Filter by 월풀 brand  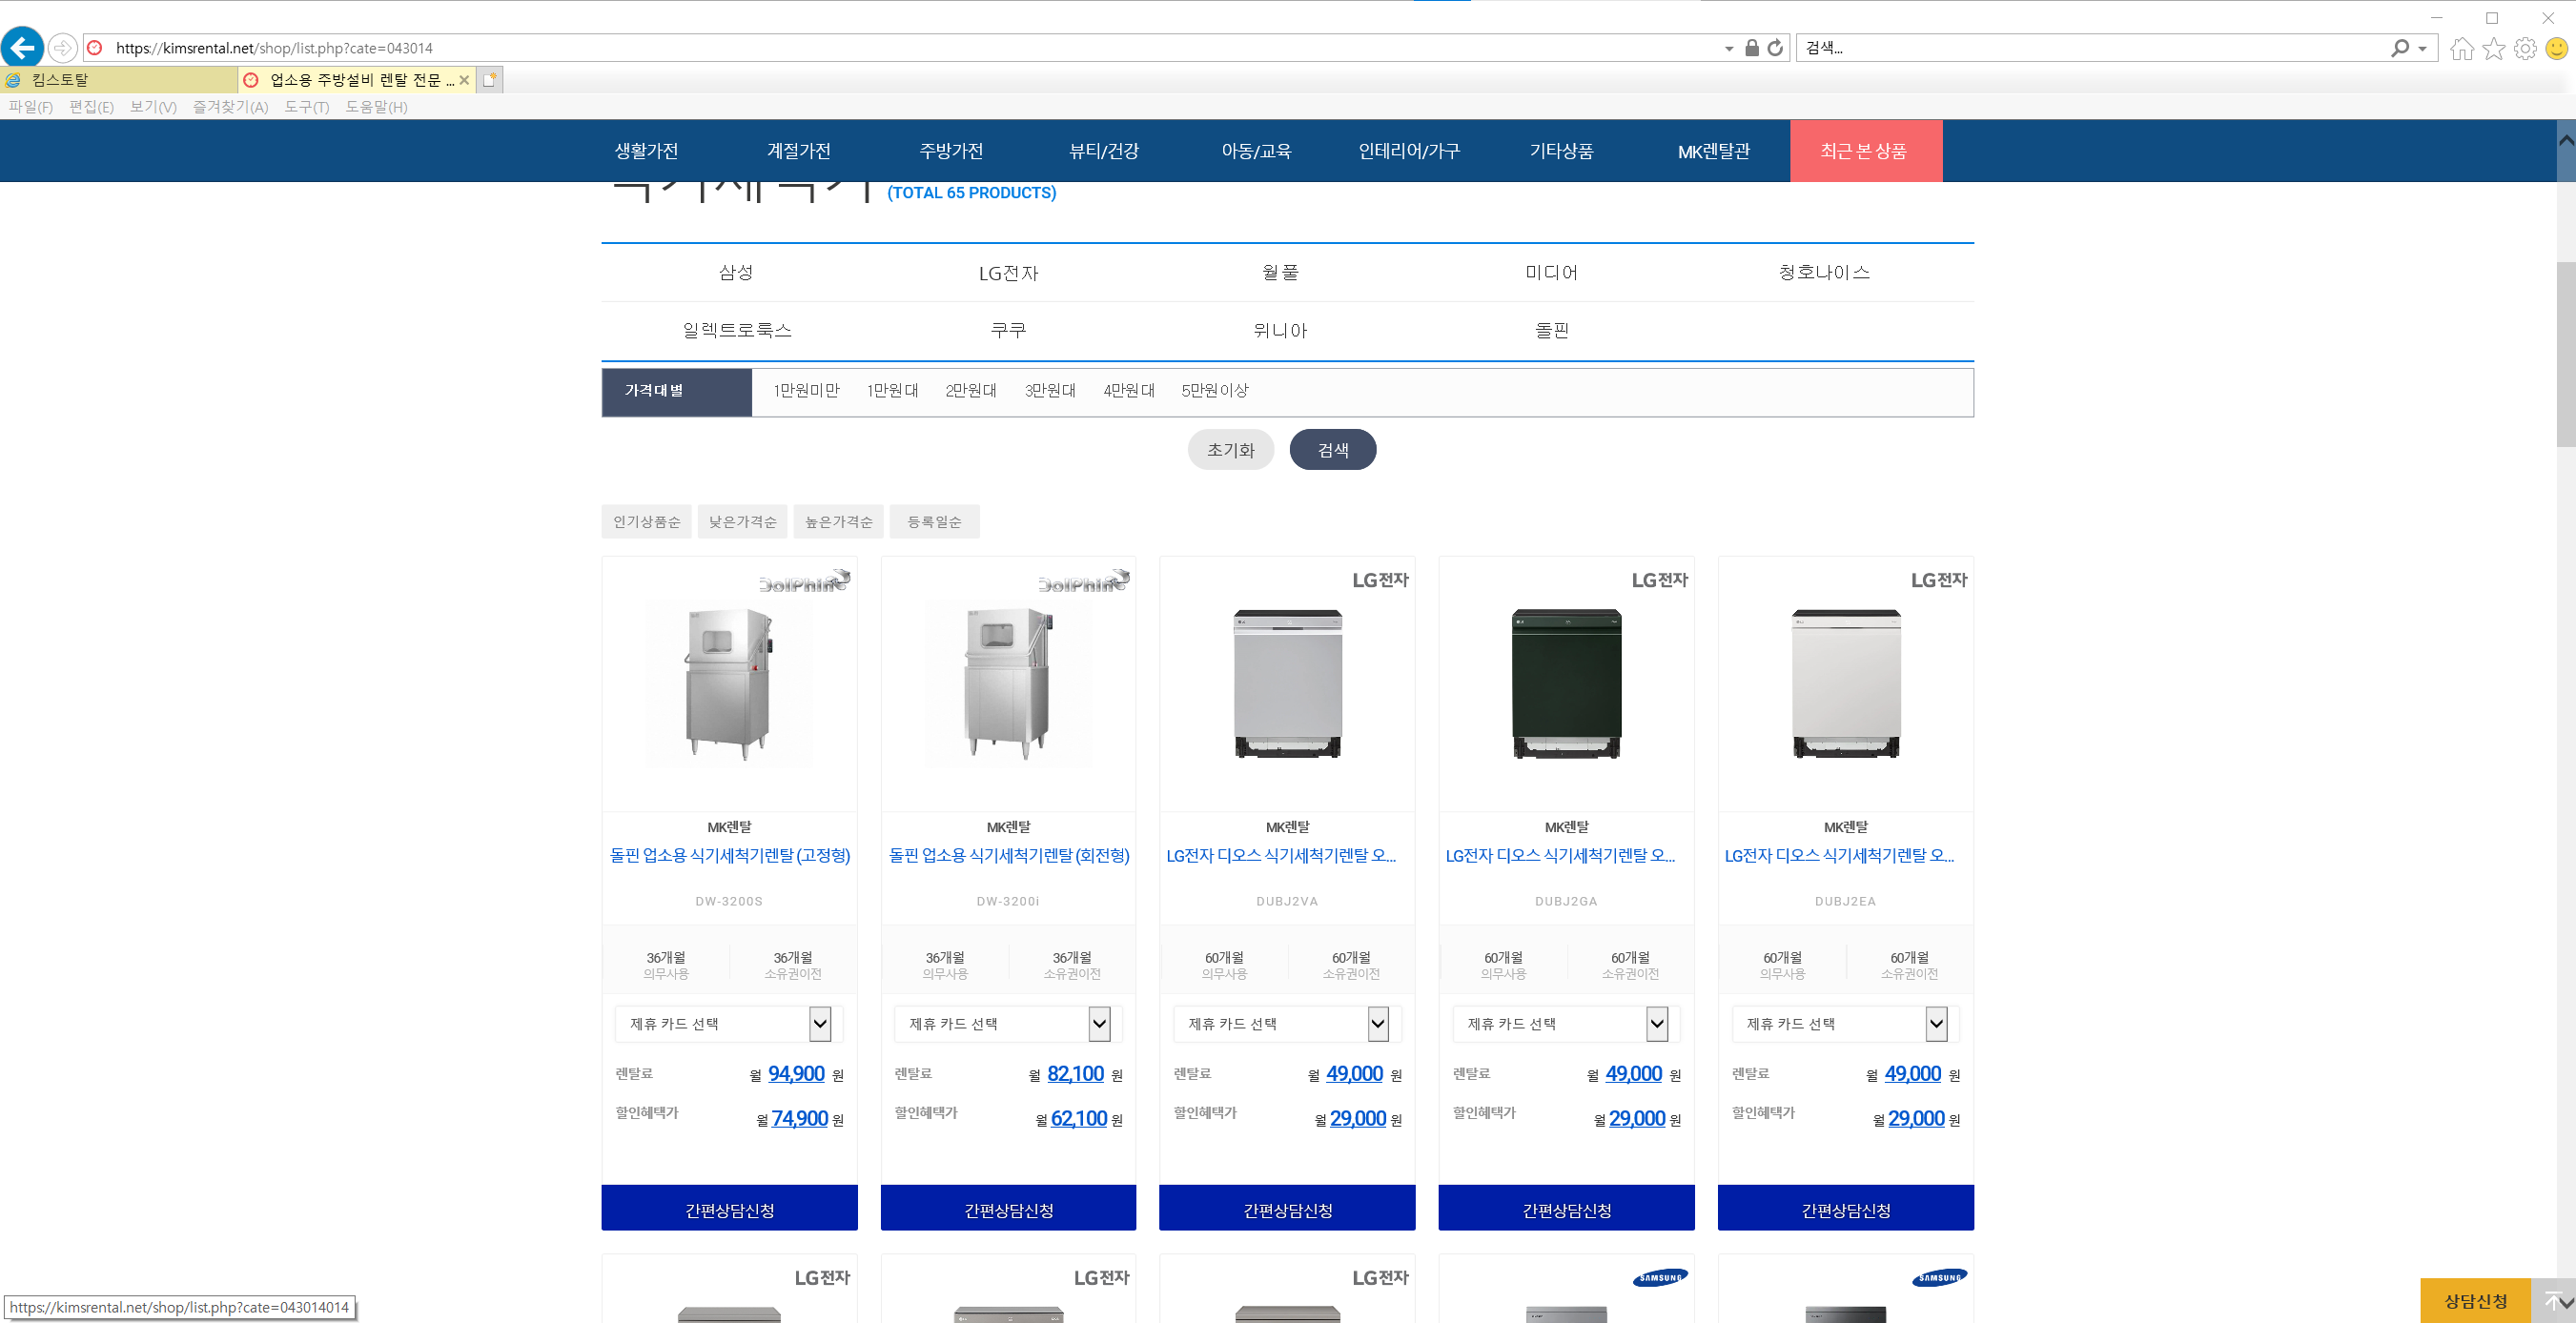click(x=1280, y=272)
